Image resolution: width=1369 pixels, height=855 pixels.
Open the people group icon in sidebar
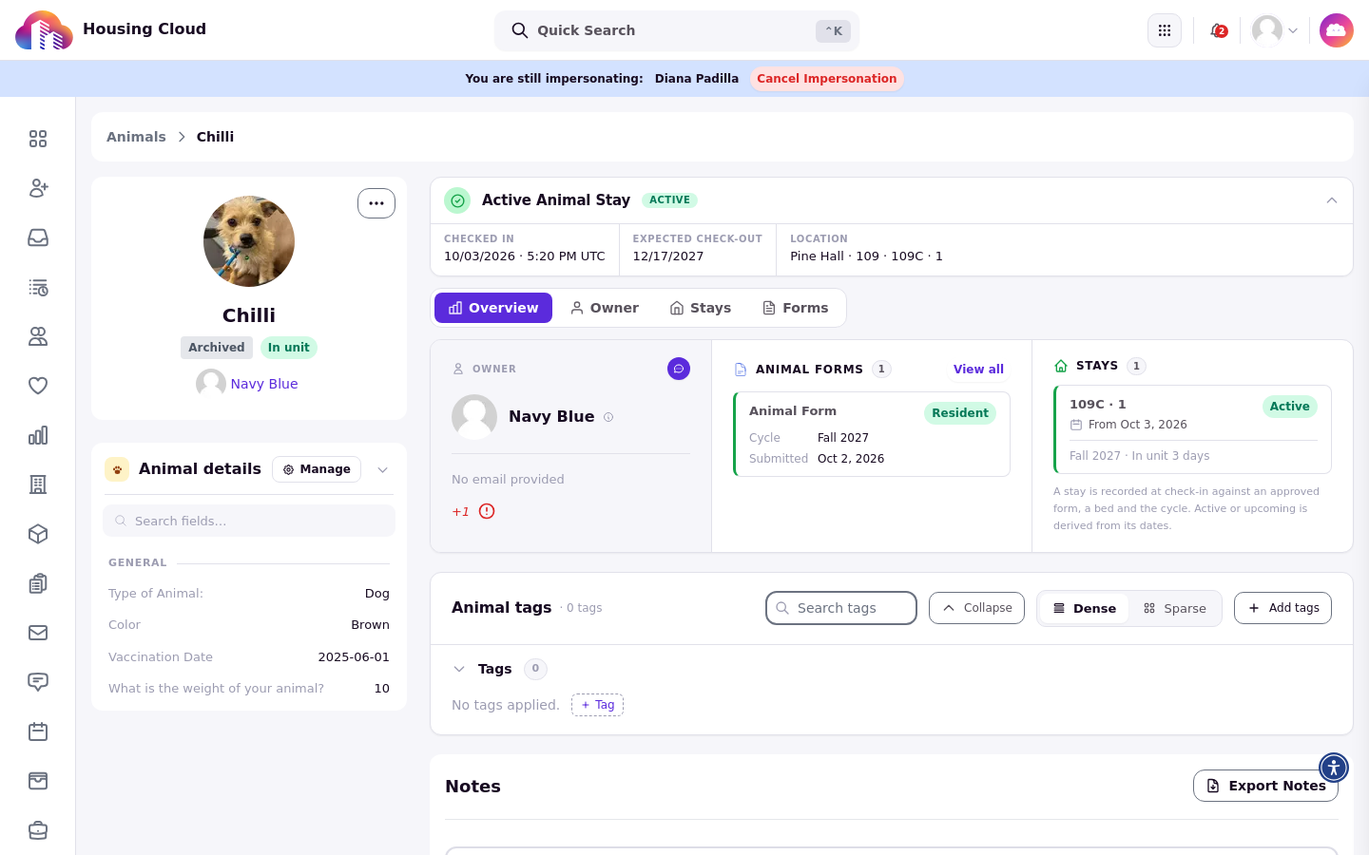click(38, 336)
